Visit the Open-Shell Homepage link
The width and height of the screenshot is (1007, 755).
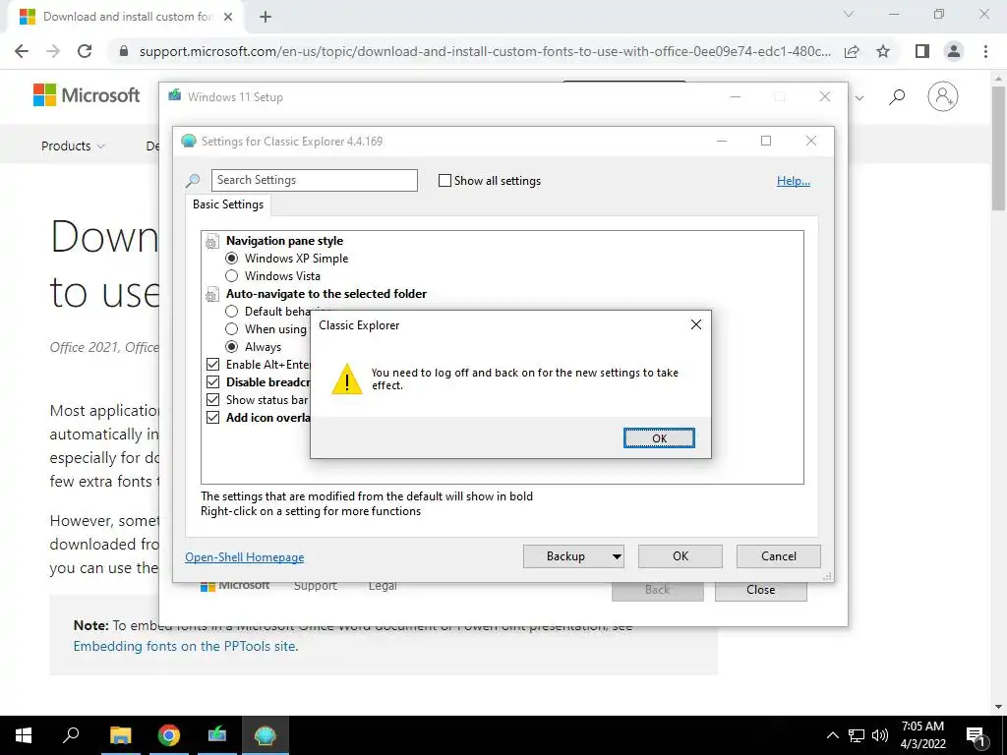245,557
